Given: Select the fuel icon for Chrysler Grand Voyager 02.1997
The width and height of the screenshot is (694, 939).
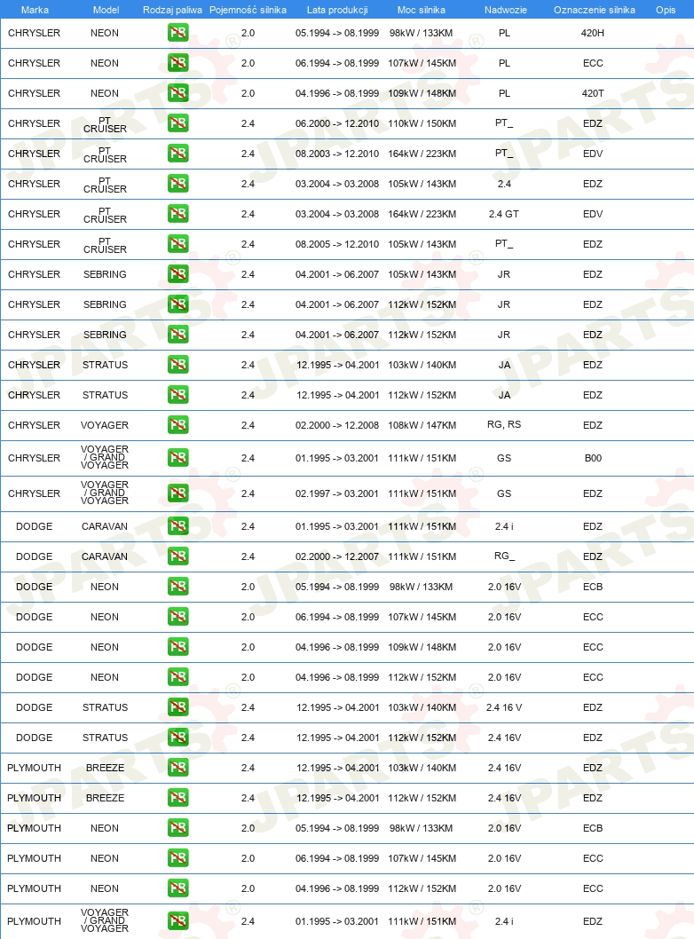Looking at the screenshot, I should tap(177, 493).
